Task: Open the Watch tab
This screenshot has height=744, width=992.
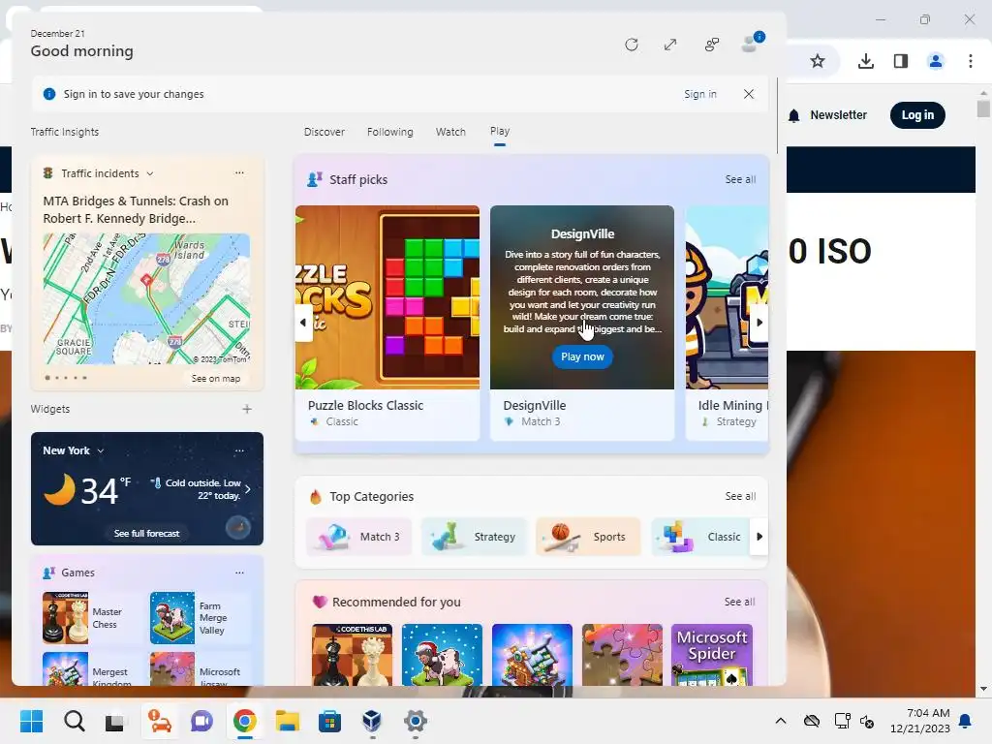Action: tap(450, 132)
